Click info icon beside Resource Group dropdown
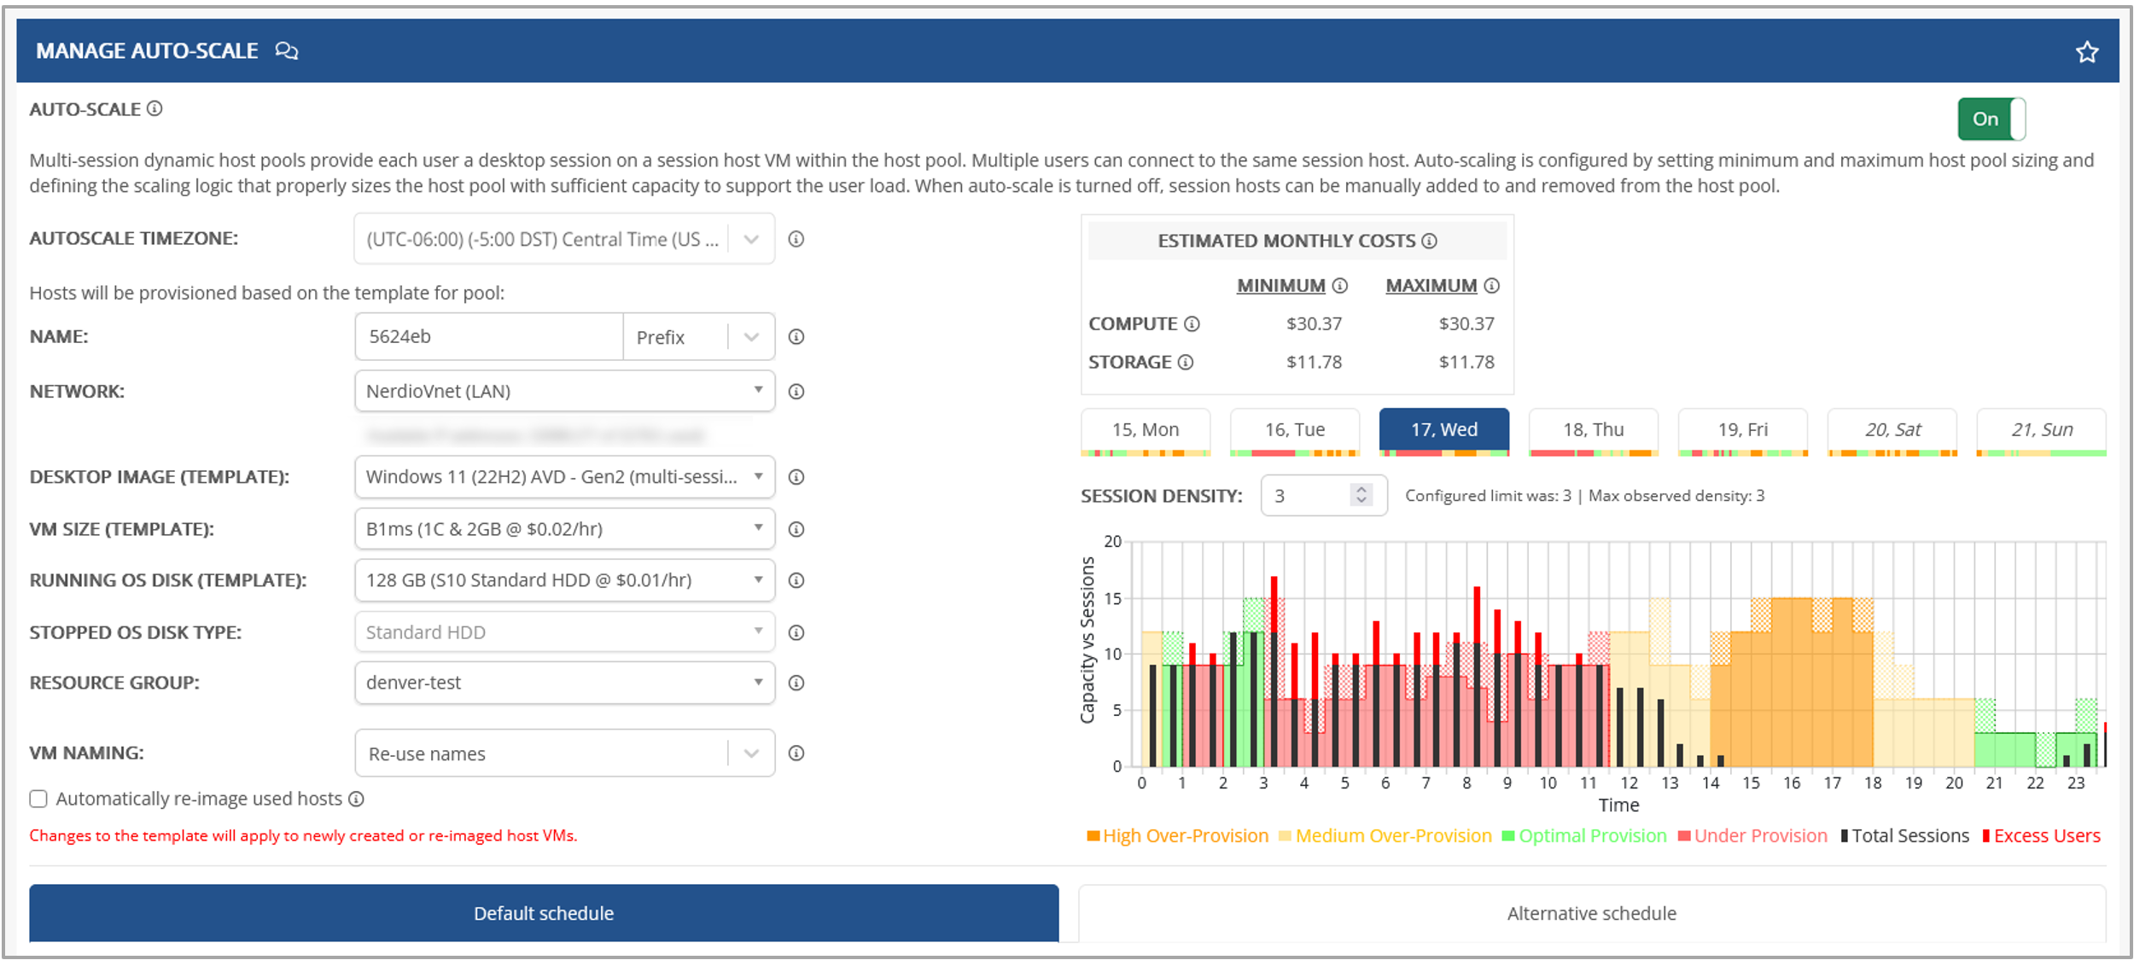Screen dimensions: 2134x960 pyautogui.click(x=796, y=683)
